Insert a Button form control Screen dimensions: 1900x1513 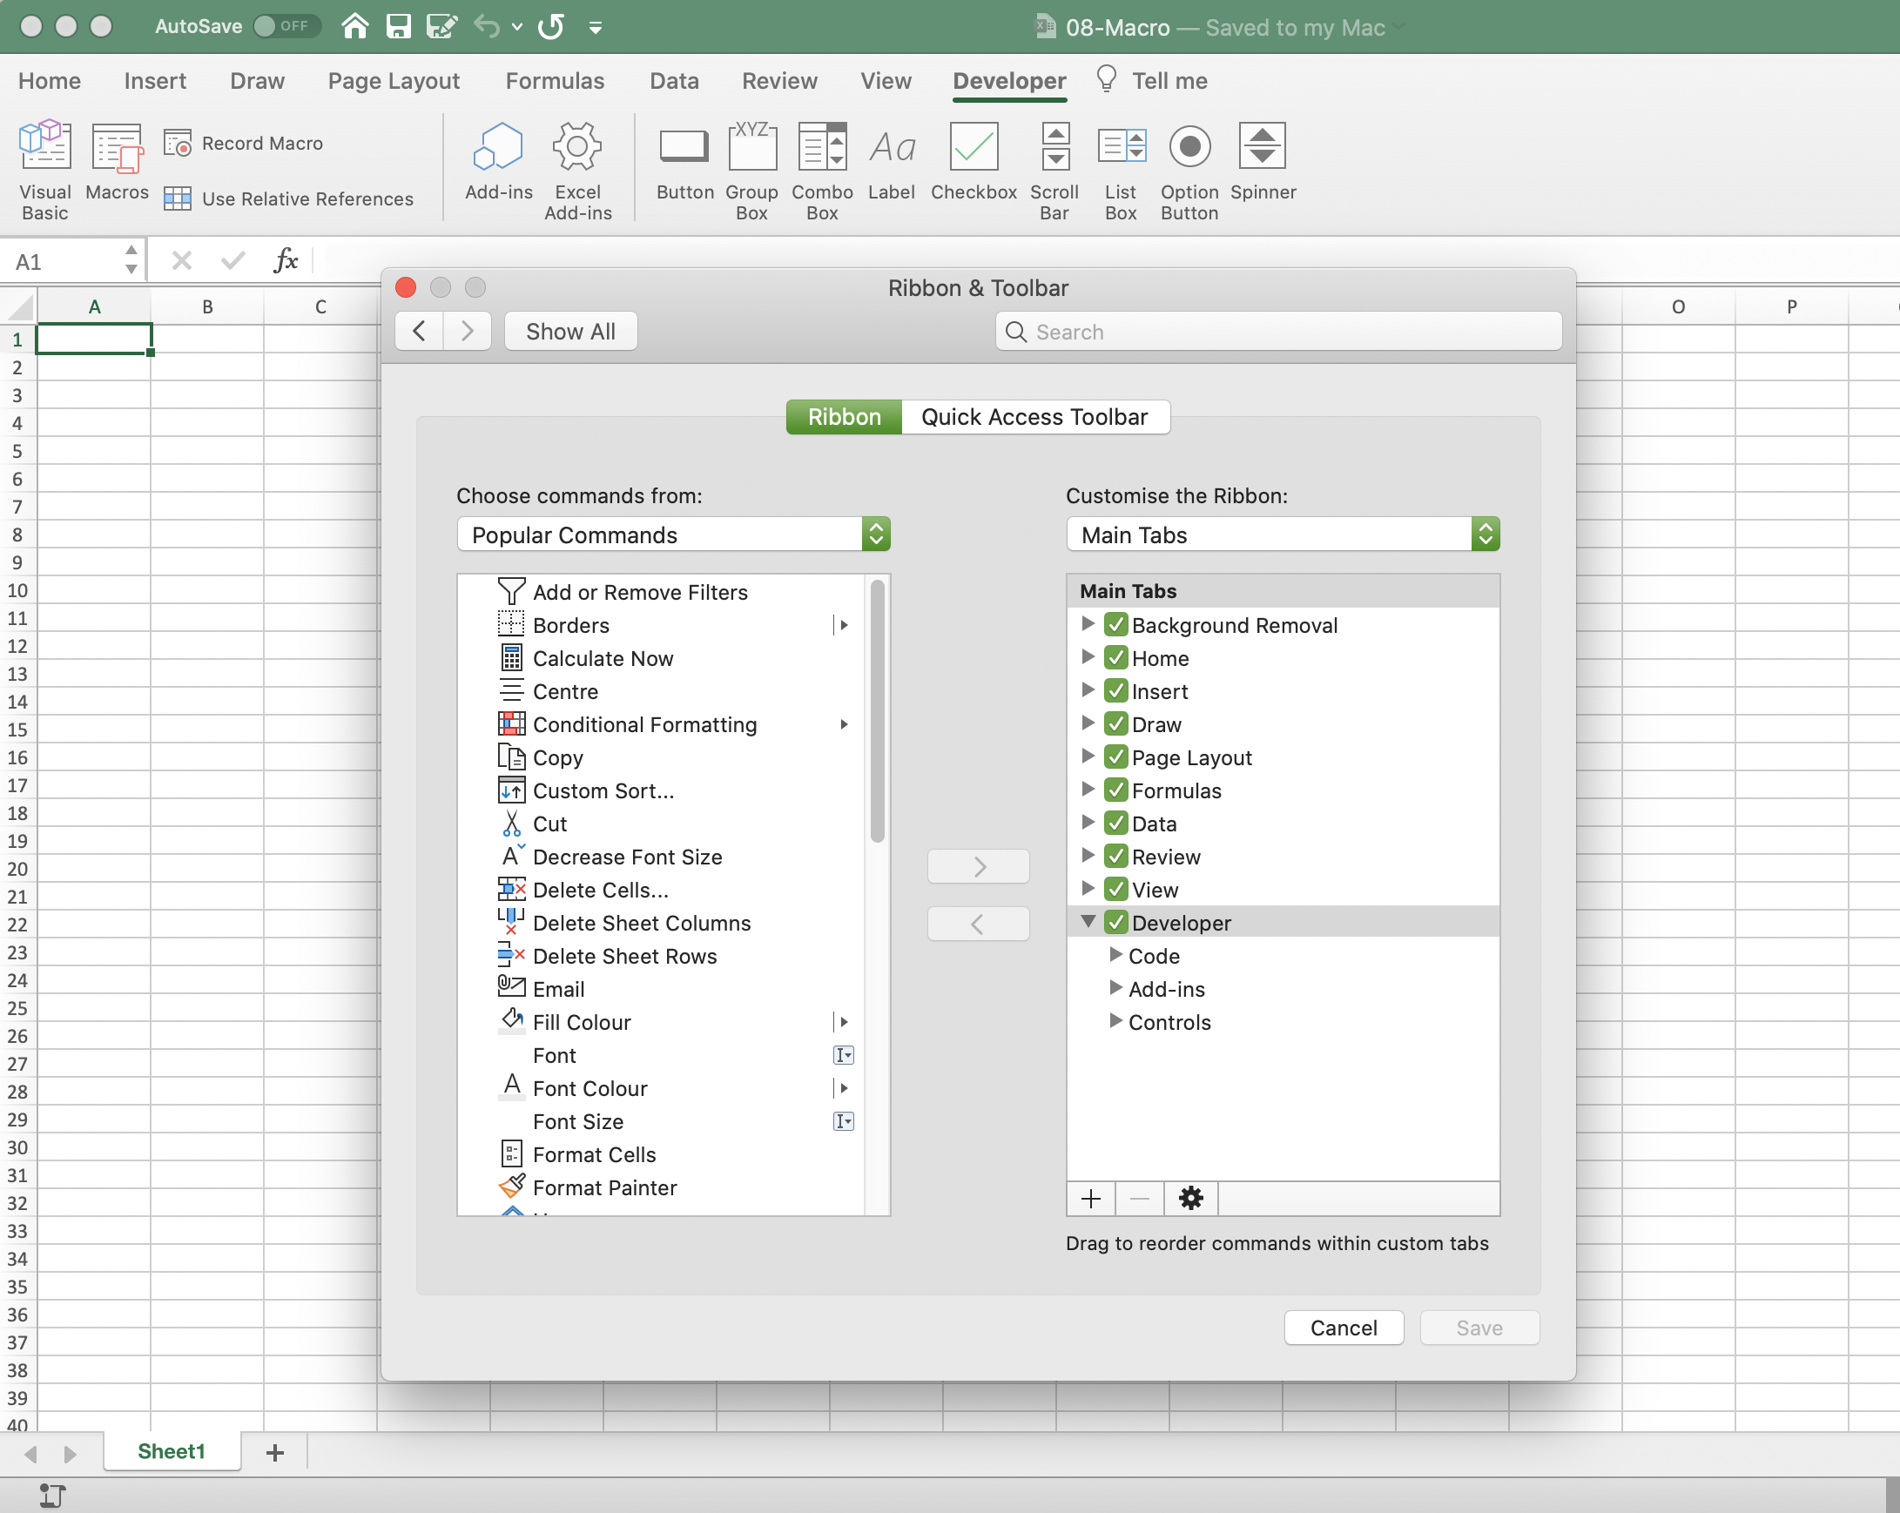click(684, 160)
